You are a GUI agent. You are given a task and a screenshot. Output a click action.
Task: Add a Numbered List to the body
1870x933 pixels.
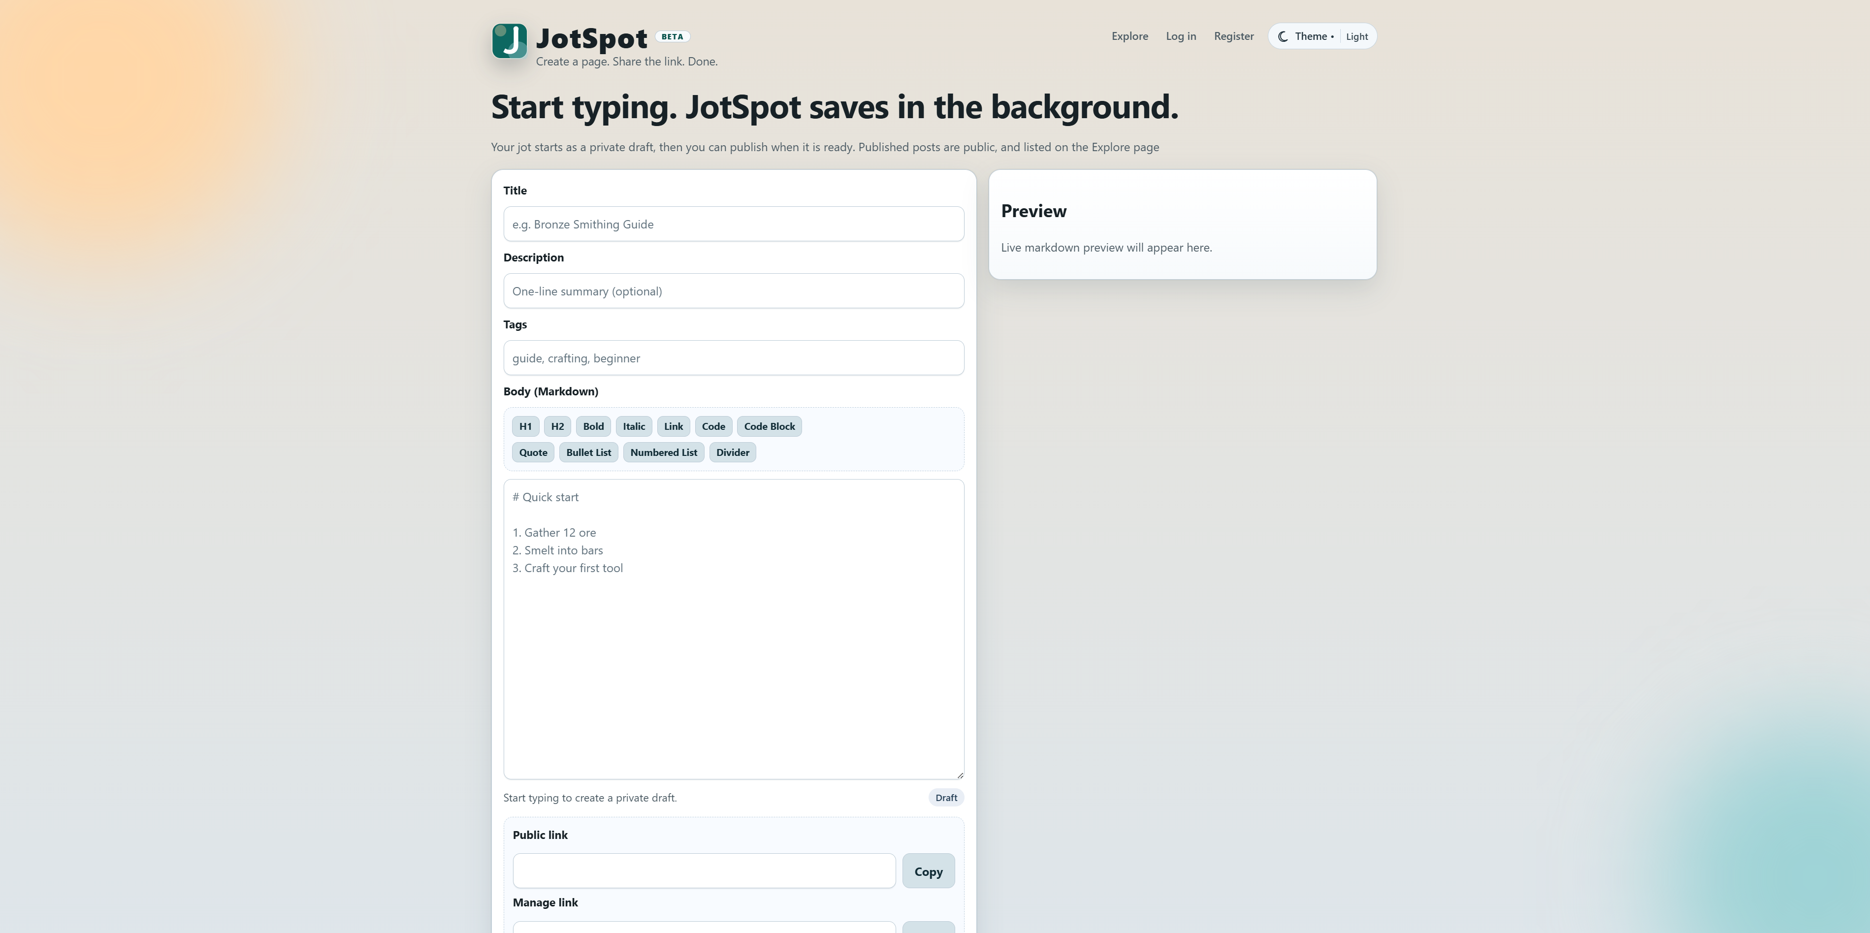663,451
